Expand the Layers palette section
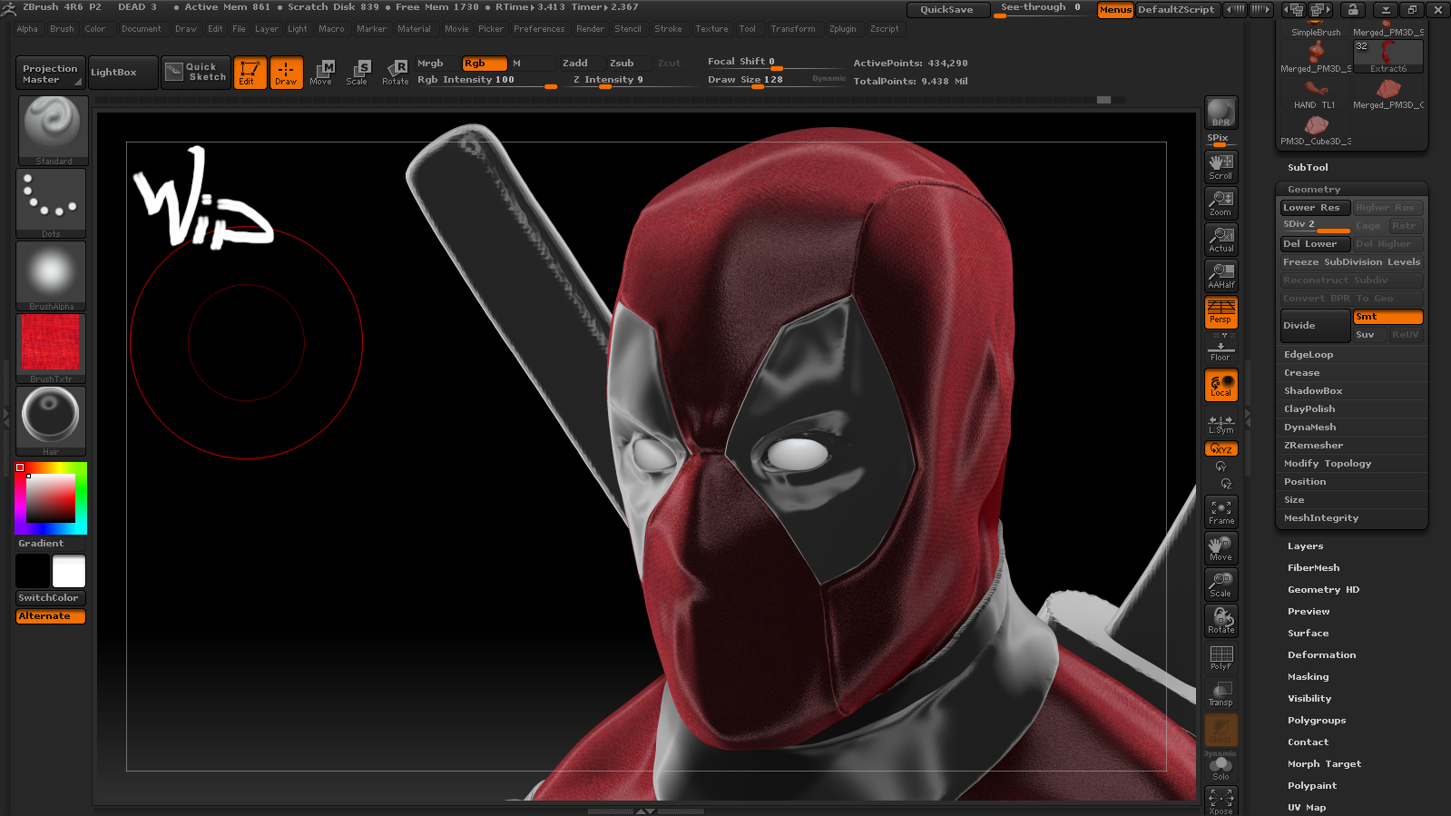Image resolution: width=1451 pixels, height=816 pixels. pos(1306,546)
